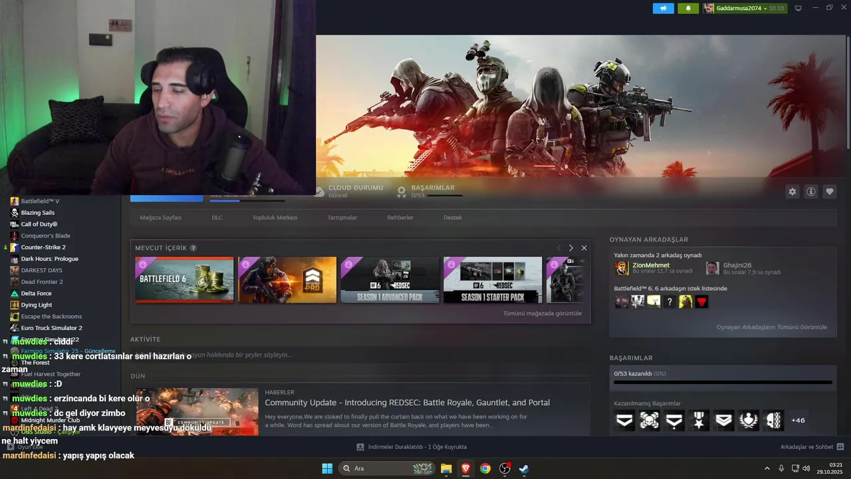Image resolution: width=851 pixels, height=479 pixels.
Task: Show next Mevcut İçerik items arrow
Action: click(570, 248)
